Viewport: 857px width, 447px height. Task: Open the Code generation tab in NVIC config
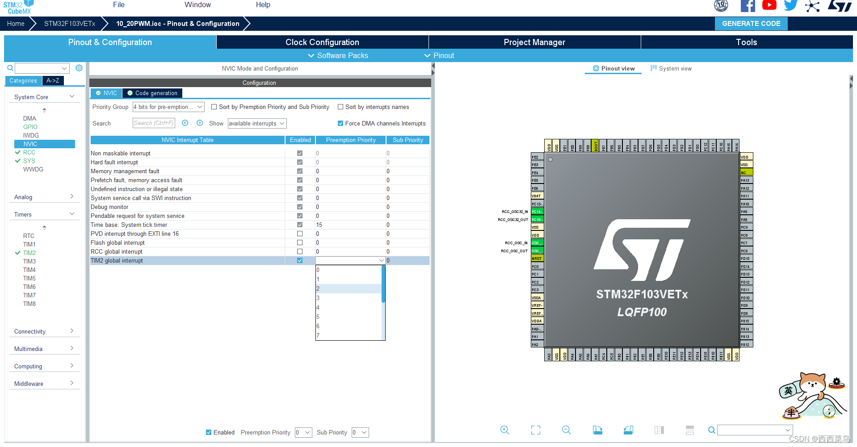(x=152, y=93)
